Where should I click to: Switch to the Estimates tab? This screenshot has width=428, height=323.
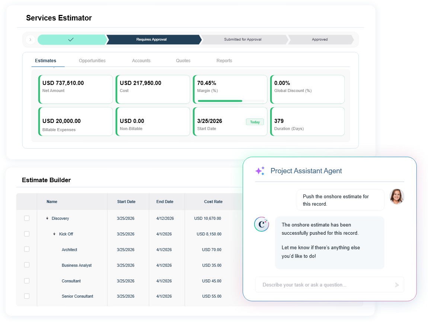click(x=45, y=61)
